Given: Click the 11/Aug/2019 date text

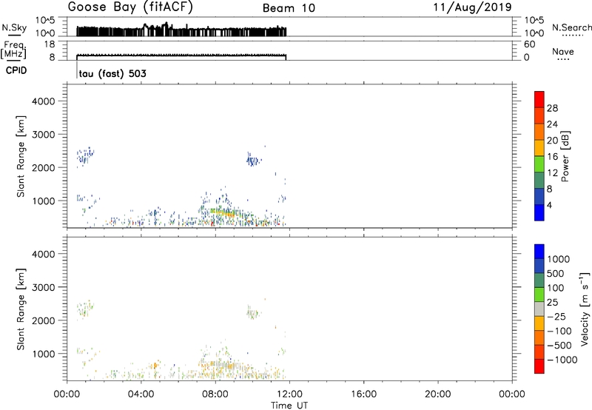Looking at the screenshot, I should tap(472, 7).
